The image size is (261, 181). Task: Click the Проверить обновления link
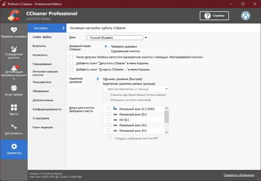239,175
